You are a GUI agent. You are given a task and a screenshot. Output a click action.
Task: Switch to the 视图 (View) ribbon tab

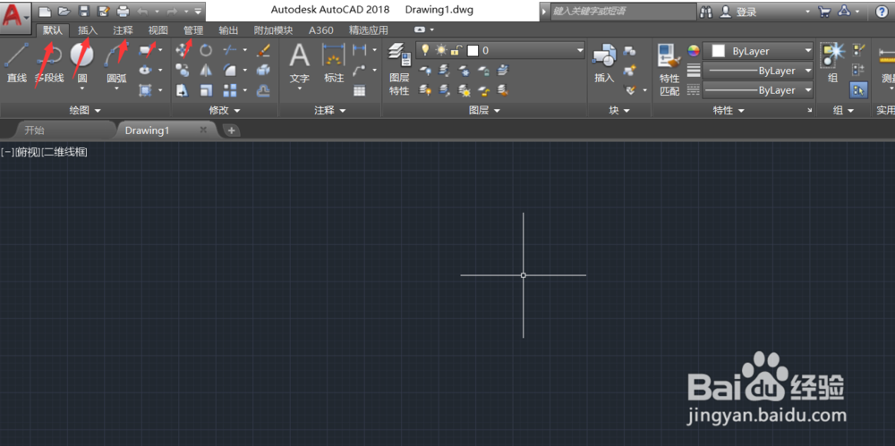click(158, 30)
